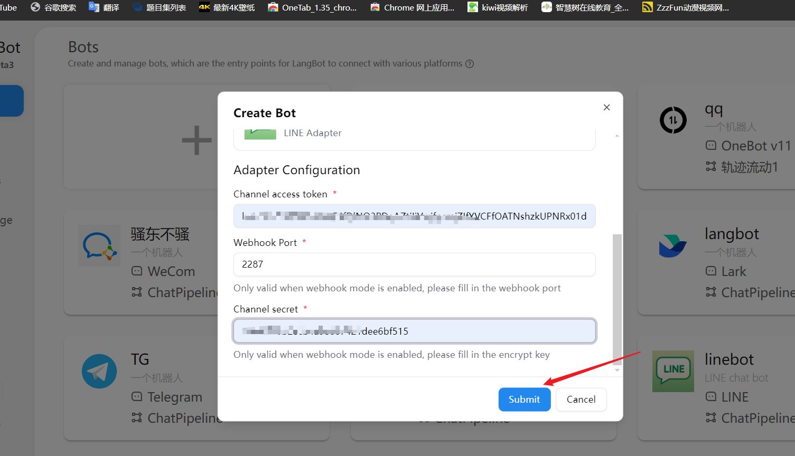795x456 pixels.
Task: Click the Channel secret input field
Action: pyautogui.click(x=414, y=331)
